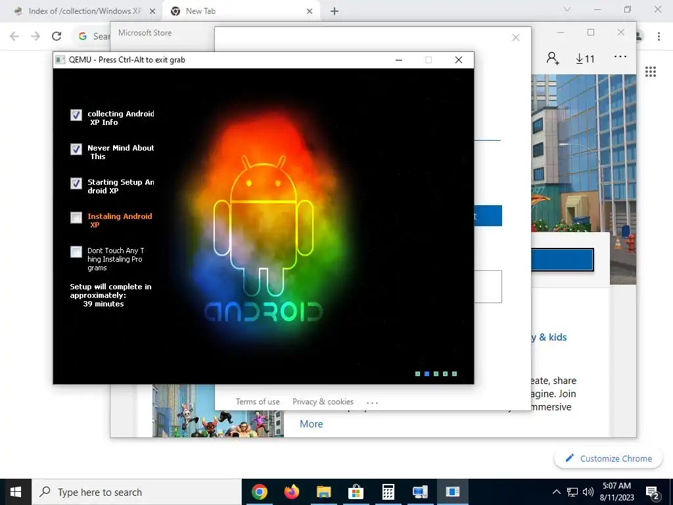Switch to the 'Index of /collection' tab
This screenshot has height=505, width=673.
click(85, 11)
